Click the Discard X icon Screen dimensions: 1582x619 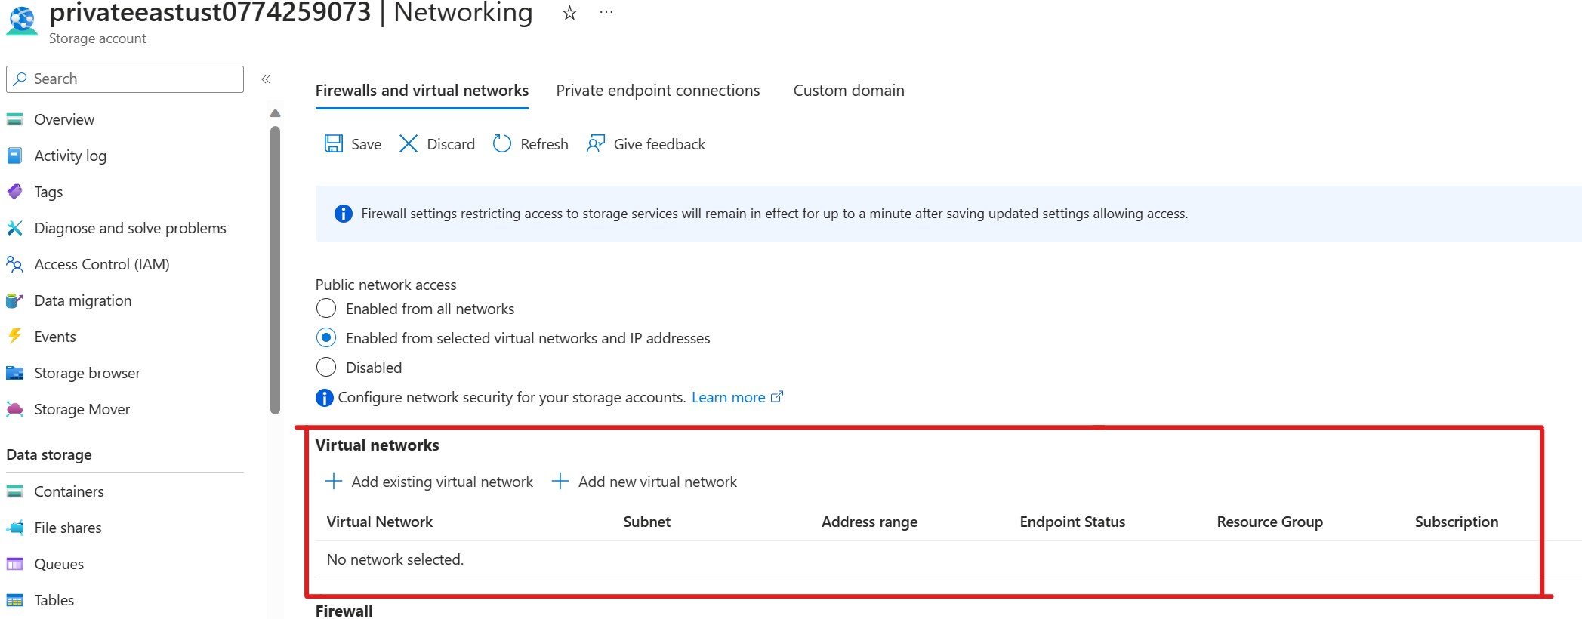coord(409,144)
